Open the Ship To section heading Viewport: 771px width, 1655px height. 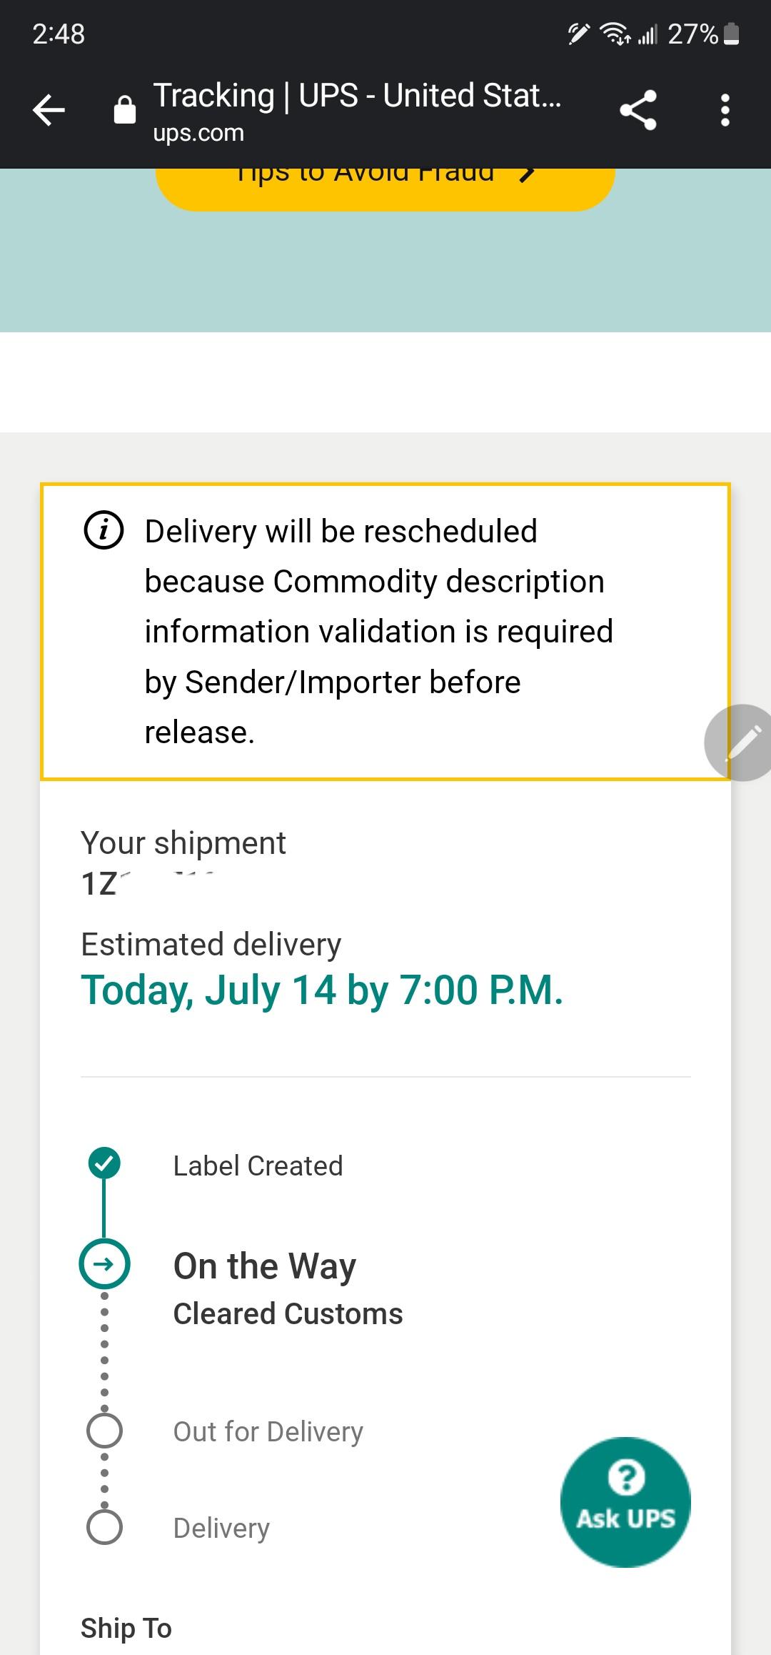pos(126,1628)
